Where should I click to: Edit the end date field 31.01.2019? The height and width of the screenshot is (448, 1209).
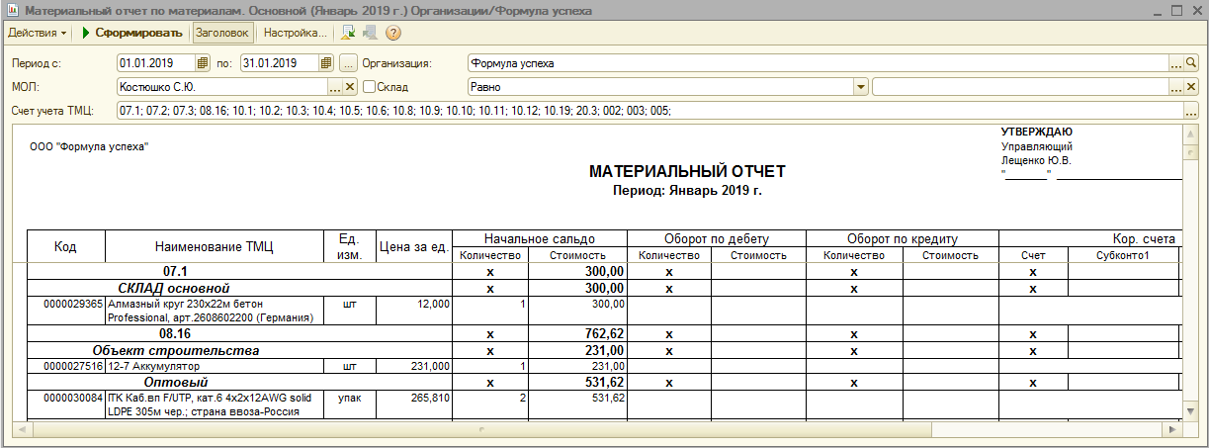(279, 63)
